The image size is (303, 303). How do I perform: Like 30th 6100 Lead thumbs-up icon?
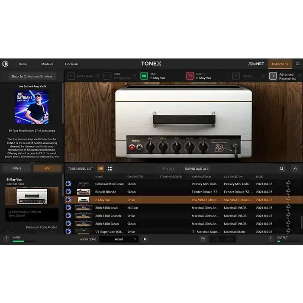tap(288, 206)
